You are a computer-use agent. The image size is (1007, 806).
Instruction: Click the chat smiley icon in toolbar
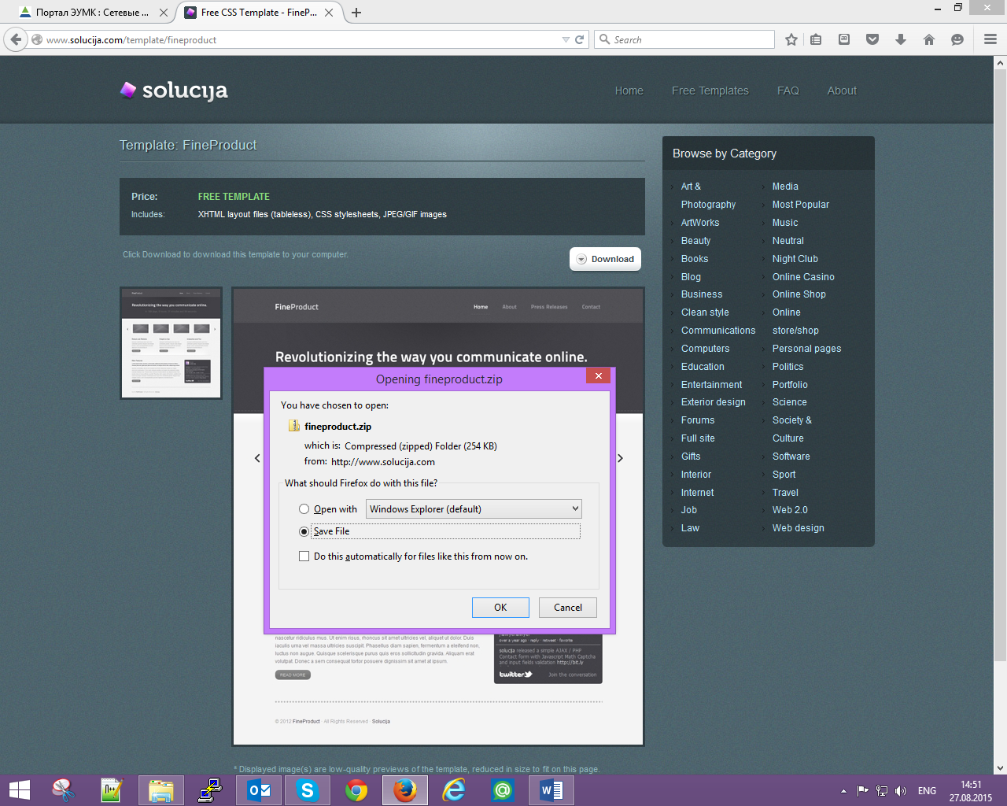tap(957, 39)
